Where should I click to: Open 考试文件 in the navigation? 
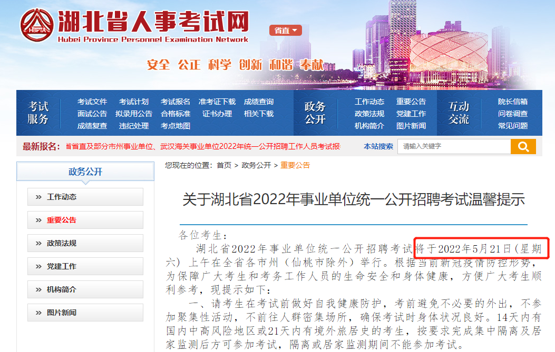pyautogui.click(x=92, y=102)
